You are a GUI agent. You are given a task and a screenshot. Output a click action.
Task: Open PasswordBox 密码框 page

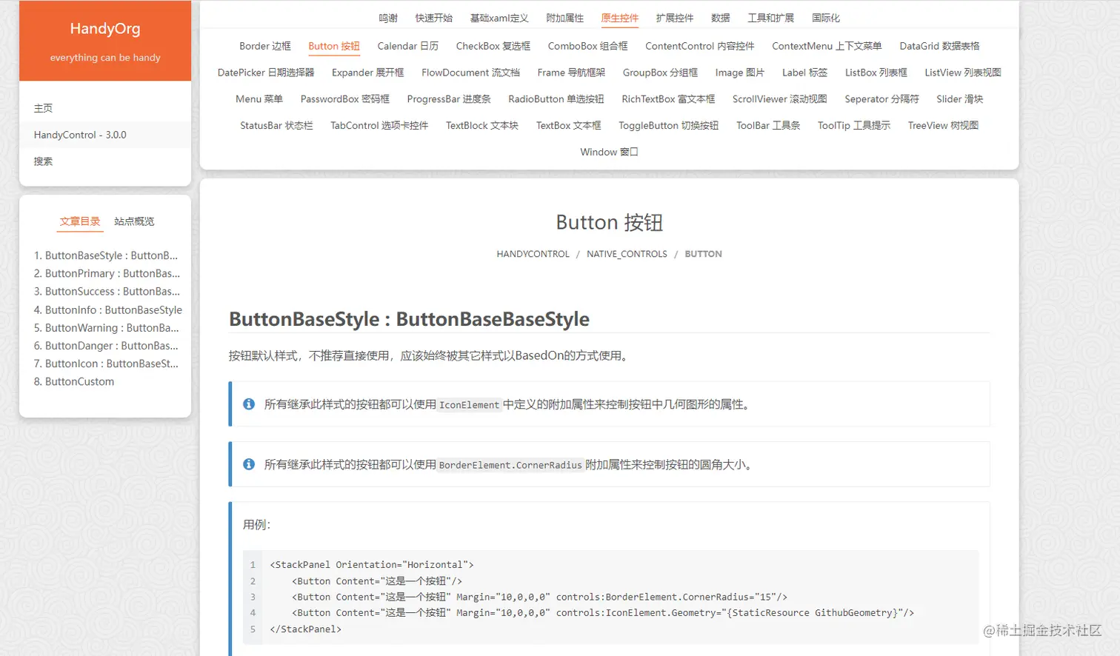pyautogui.click(x=345, y=99)
